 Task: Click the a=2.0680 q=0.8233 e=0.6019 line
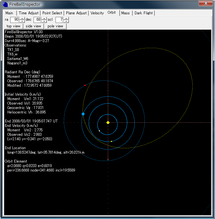29,166
